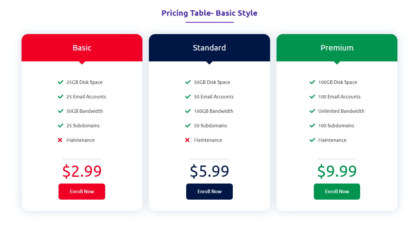Click the red X icon beside Basic Maintenance
Screen dimensions: 418x225
pyautogui.click(x=60, y=140)
